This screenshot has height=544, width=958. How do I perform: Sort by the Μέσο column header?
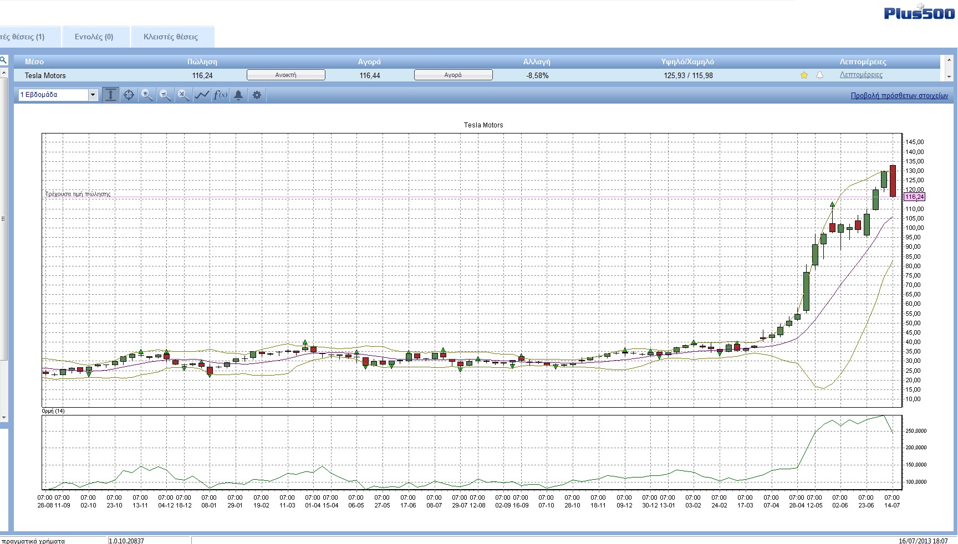coord(34,61)
